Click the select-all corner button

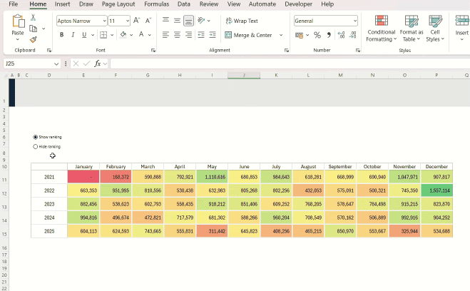click(x=4, y=75)
